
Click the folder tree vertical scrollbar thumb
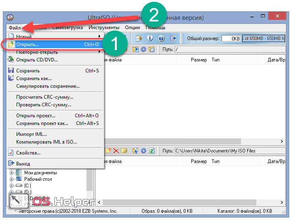pos(89,180)
